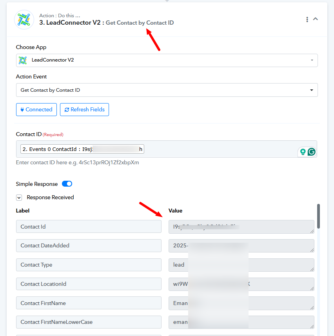This screenshot has width=334, height=336.
Task: Open the three-dot action step menu
Action: pyautogui.click(x=307, y=20)
